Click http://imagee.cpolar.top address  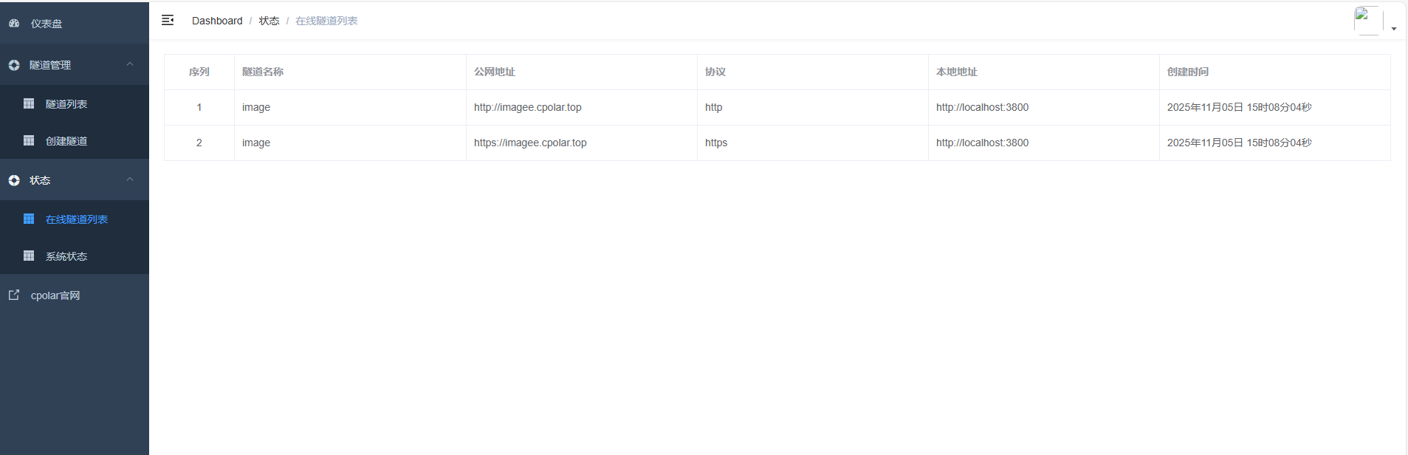528,107
